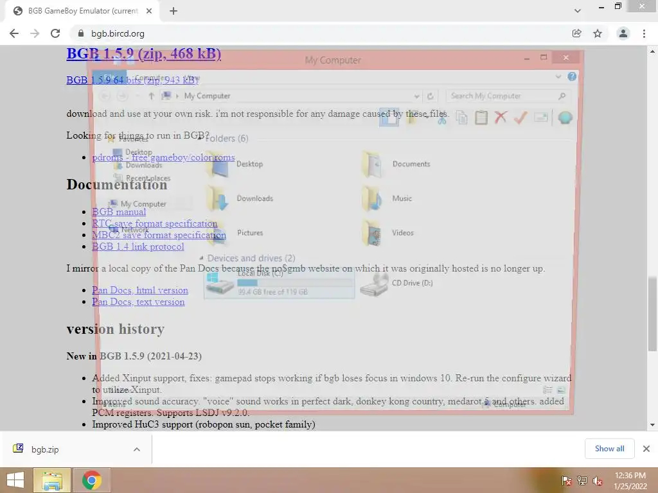The height and width of the screenshot is (493, 658).
Task: Open network tray icon
Action: [x=582, y=480]
